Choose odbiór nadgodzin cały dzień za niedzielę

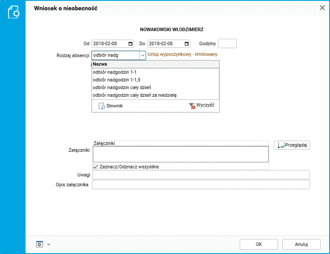click(x=156, y=95)
